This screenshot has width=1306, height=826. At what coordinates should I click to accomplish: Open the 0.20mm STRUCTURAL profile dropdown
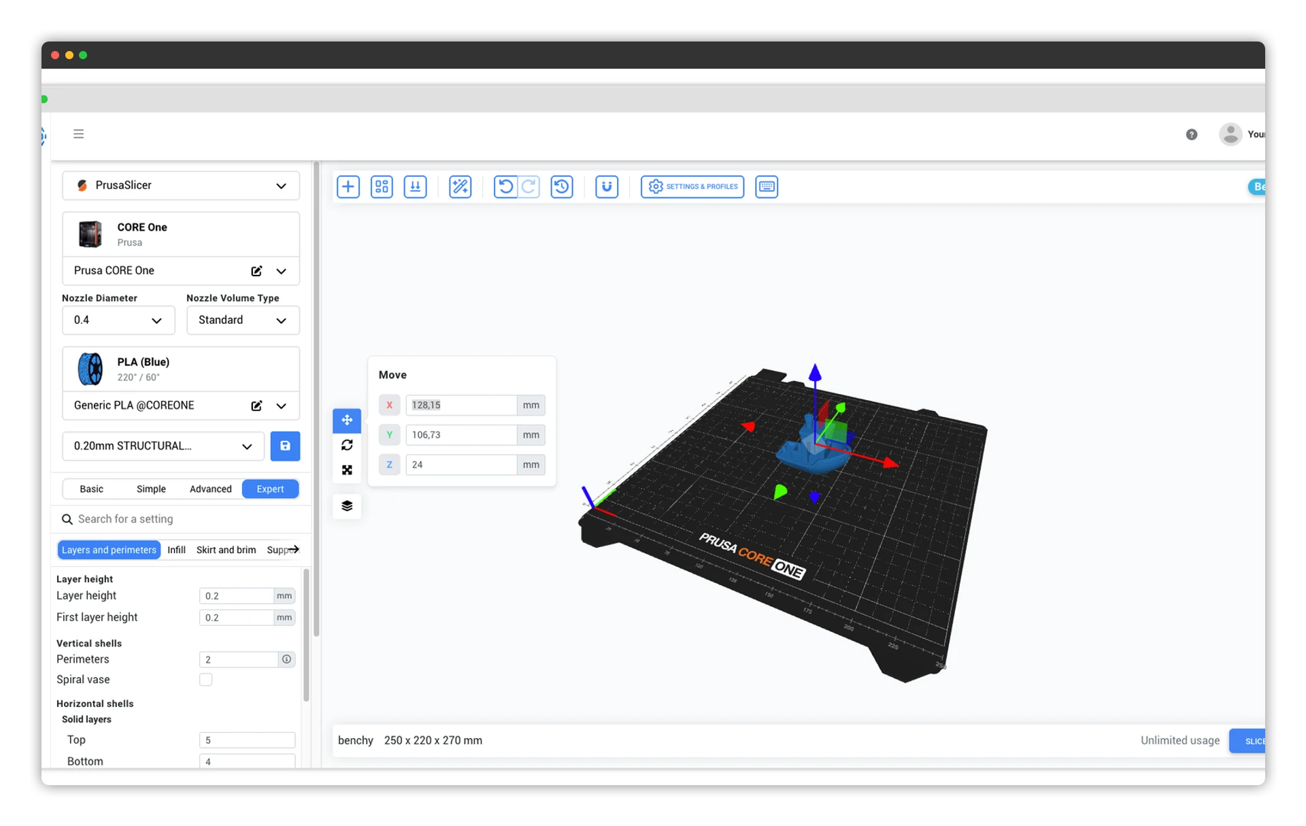[x=163, y=446]
